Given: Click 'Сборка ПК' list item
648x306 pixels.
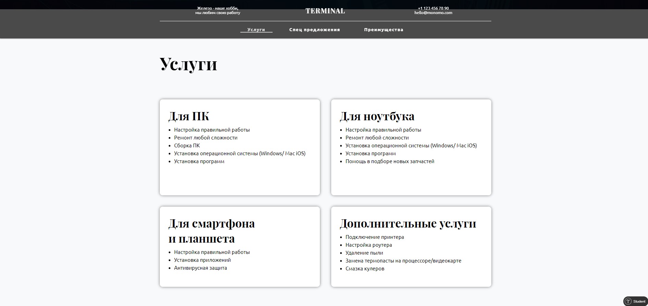Looking at the screenshot, I should (187, 146).
